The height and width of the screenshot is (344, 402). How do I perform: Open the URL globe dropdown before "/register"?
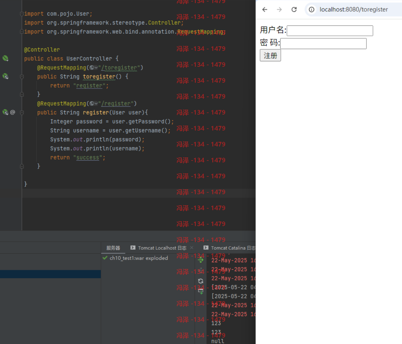[x=94, y=104]
